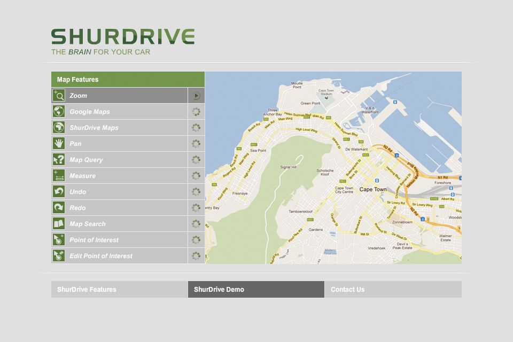Select the Zoom feature label
The width and height of the screenshot is (513, 342).
[x=78, y=96]
